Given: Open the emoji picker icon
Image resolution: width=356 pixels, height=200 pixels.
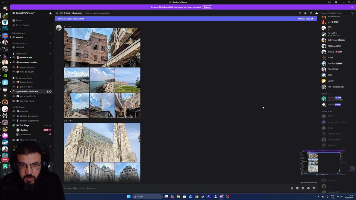Looking at the screenshot, I should [x=308, y=188].
